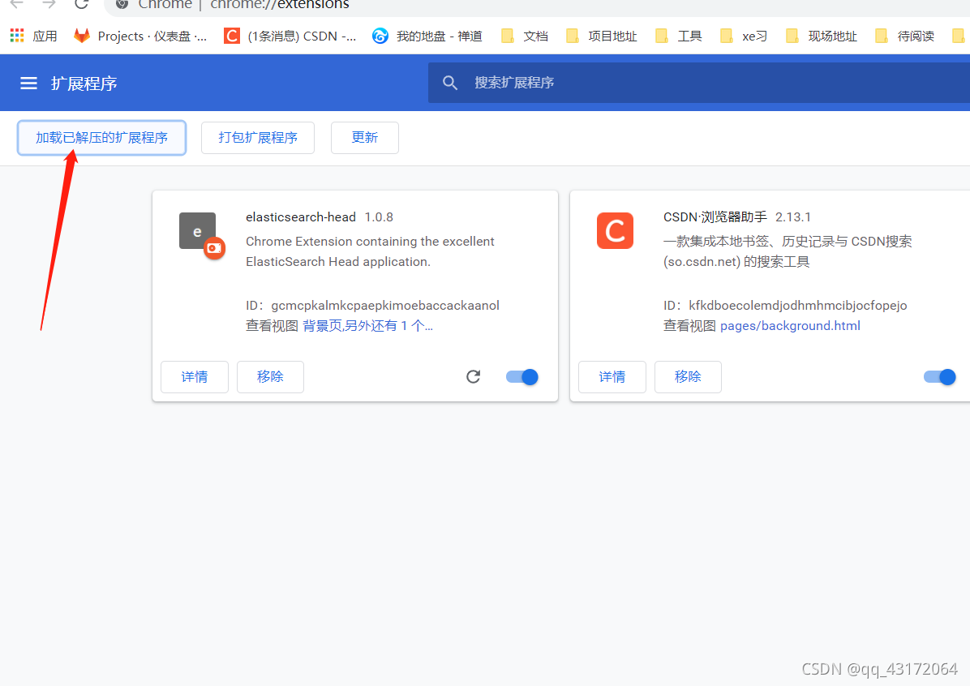970x686 pixels.
Task: Click the CSDN·浏览器助手 extension icon
Action: [x=615, y=230]
